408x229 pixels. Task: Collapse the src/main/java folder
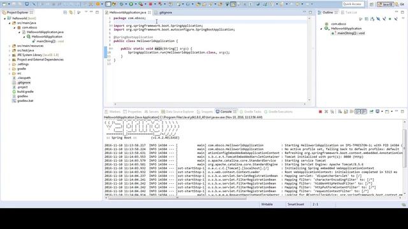[x=10, y=23]
